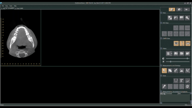Open the Tools menu
The width and height of the screenshot is (192, 108).
pos(11,6)
